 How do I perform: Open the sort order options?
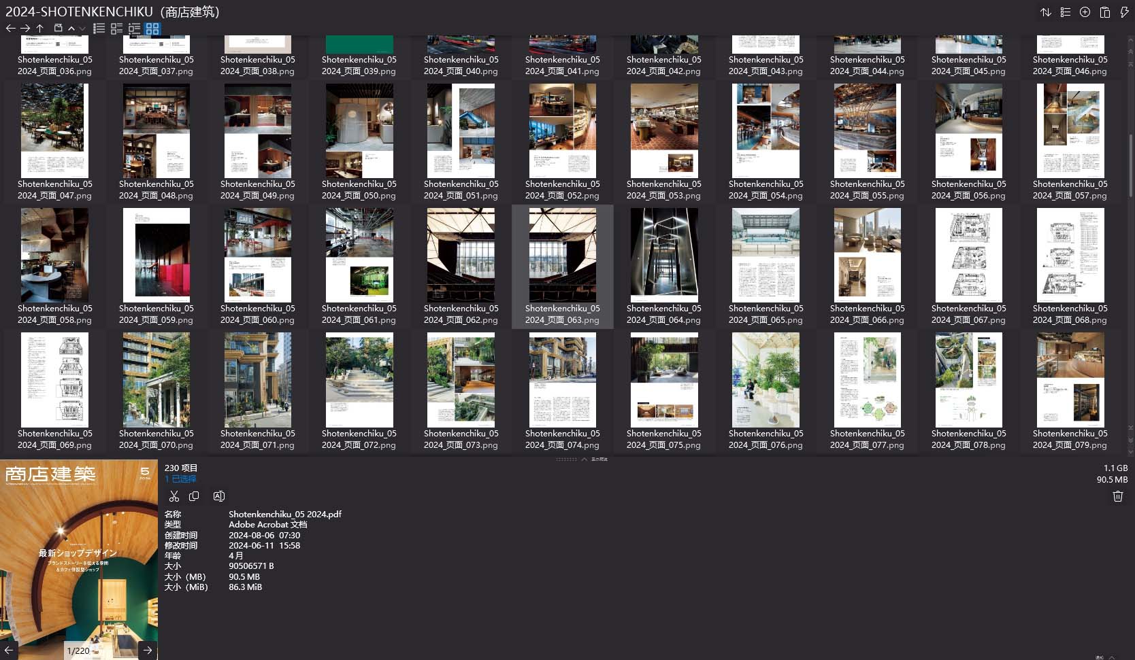[x=1046, y=12]
